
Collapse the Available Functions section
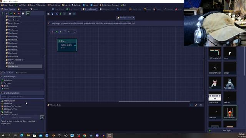pos(22,93)
